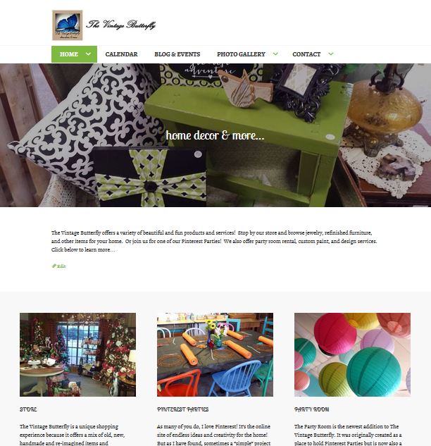Open the Pinterest Parties table thumbnail
This screenshot has width=431, height=446.
pos(215,354)
